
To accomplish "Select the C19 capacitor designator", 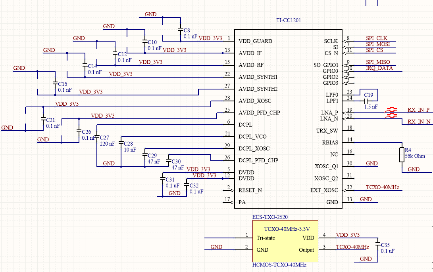I will click(368, 95).
